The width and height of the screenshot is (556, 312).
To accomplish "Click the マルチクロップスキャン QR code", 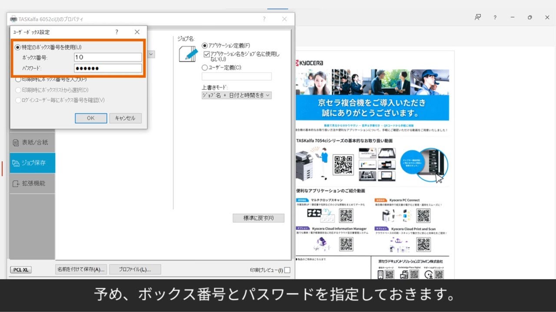I will coord(346,215).
